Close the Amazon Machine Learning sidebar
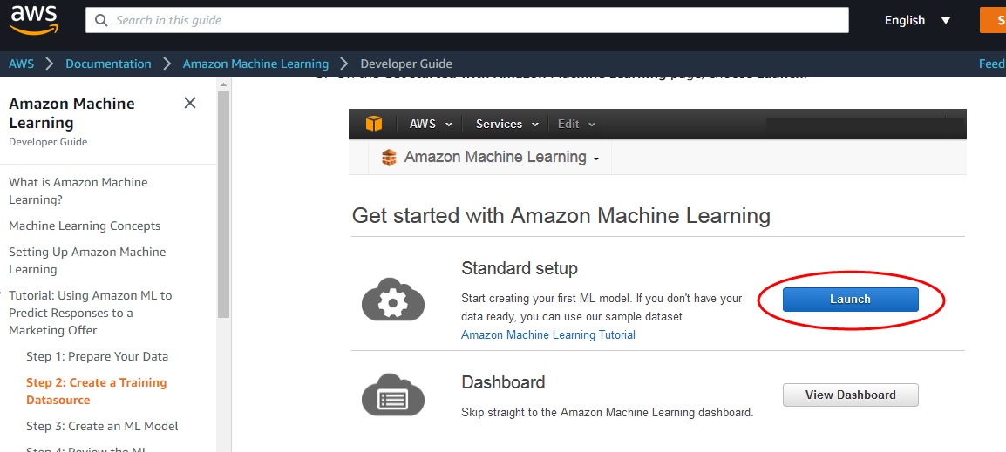Image resolution: width=1006 pixels, height=452 pixels. point(190,104)
